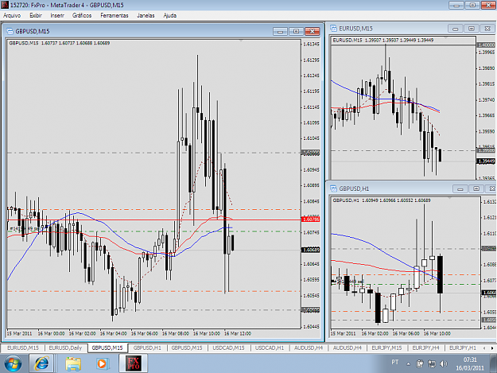Open the Gráficos menu
Screen dimensions: 497x373
pos(82,15)
